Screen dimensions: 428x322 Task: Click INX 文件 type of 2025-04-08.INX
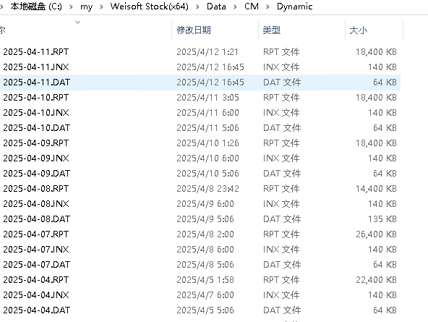coord(281,204)
